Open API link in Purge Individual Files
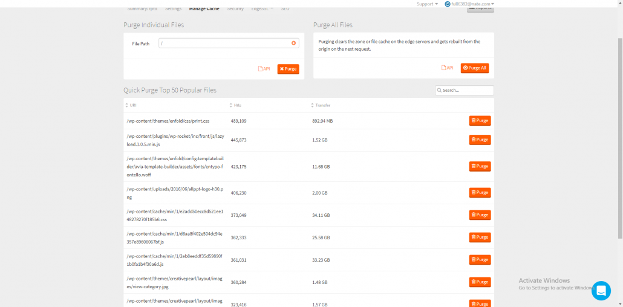 point(264,69)
